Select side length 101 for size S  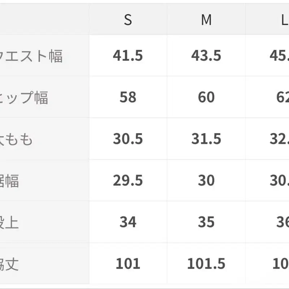tap(128, 264)
